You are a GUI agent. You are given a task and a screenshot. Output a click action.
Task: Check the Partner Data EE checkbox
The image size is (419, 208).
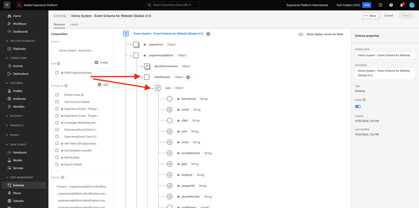[x=57, y=95]
